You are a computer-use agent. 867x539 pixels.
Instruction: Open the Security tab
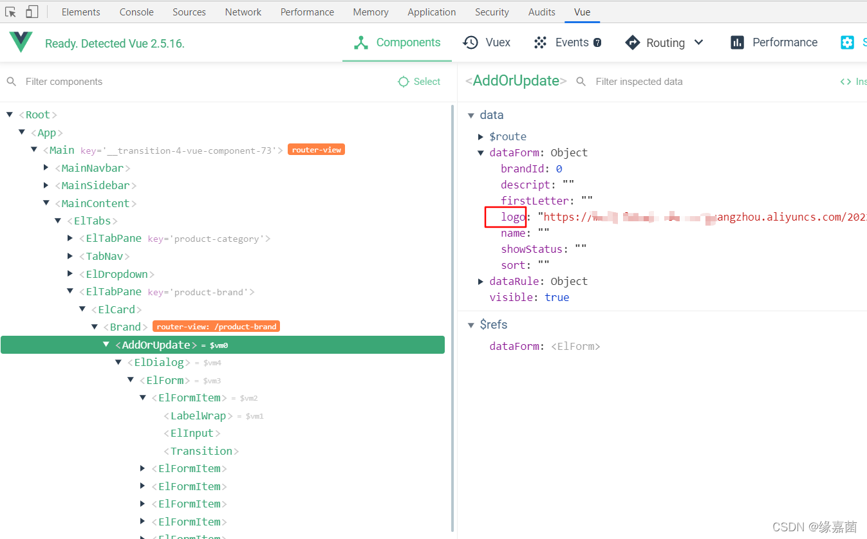(492, 12)
